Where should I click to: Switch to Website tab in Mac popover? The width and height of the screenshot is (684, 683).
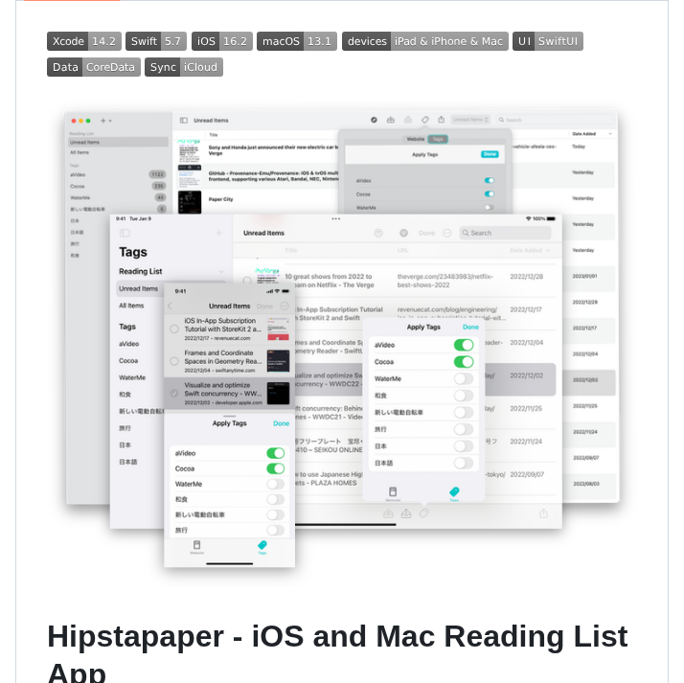(x=416, y=139)
